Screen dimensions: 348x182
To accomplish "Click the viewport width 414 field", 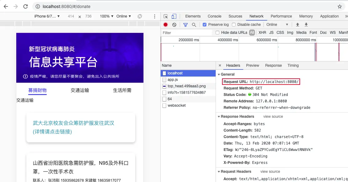I will click(x=71, y=16).
